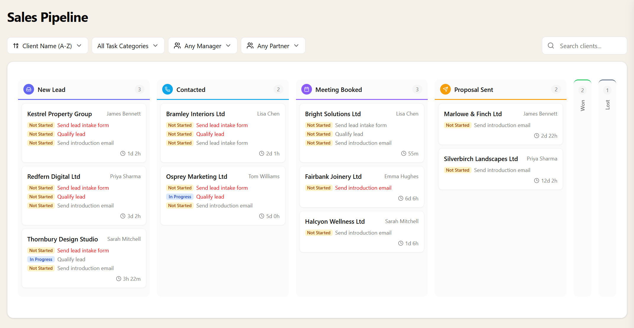Click the clock icon on Osprey Marketing Ltd
634x328 pixels.
pyautogui.click(x=262, y=216)
